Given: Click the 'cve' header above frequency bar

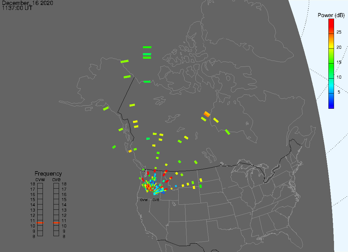Looking at the screenshot, I should 56,179.
